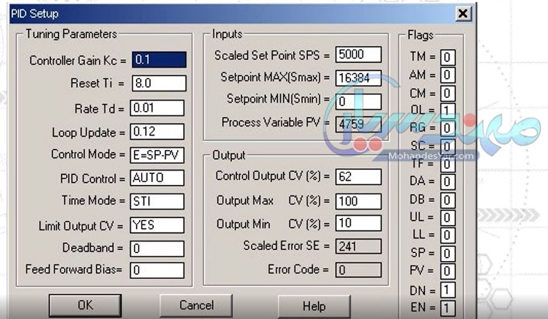Open Help for PID Setup
548x319 pixels.
coord(314,306)
